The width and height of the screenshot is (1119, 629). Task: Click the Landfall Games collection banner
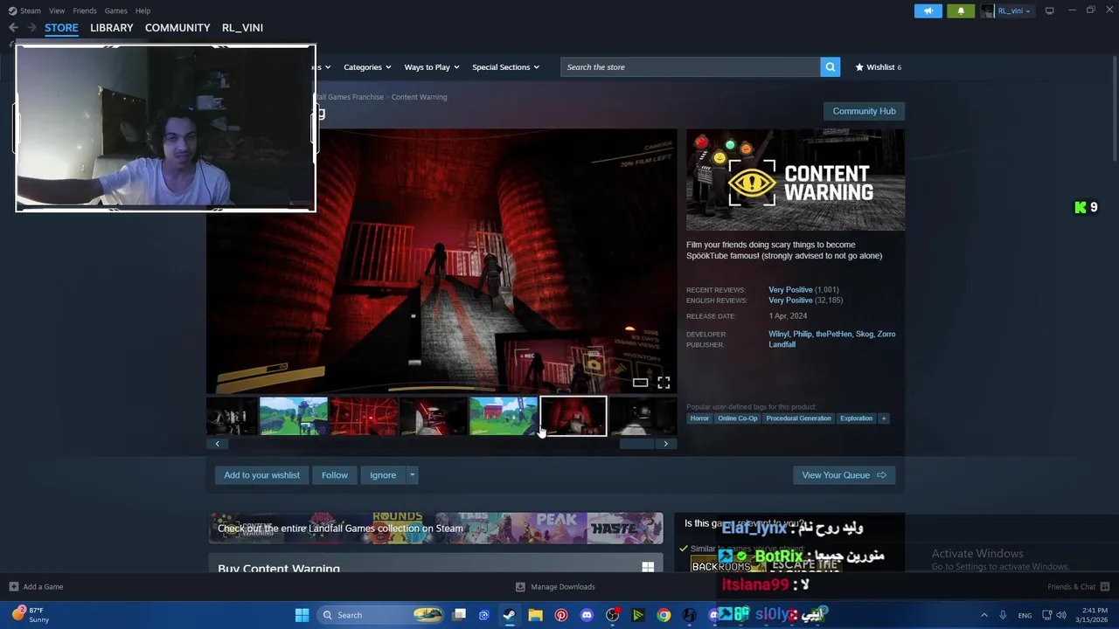[435, 529]
